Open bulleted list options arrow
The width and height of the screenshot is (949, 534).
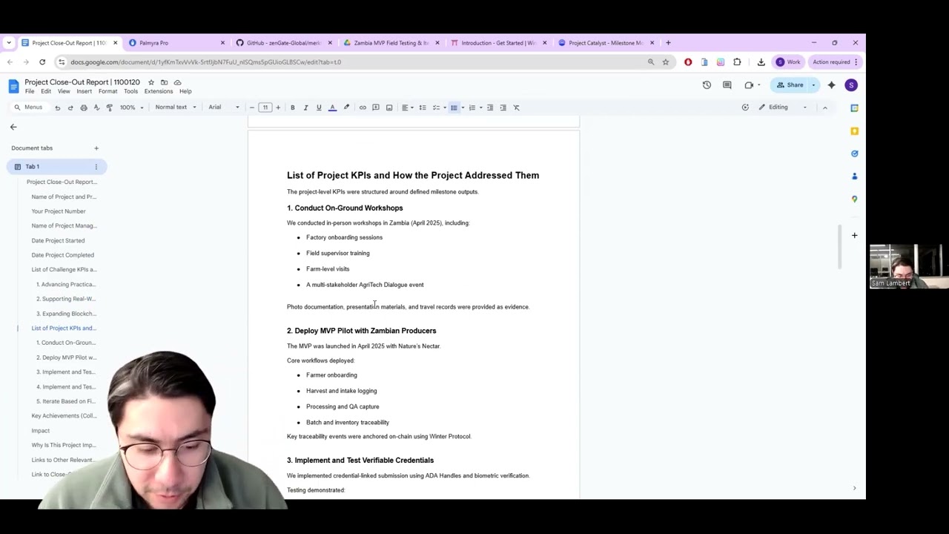[463, 108]
